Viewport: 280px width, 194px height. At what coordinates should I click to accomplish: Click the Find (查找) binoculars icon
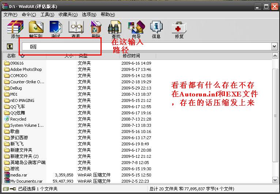pyautogui.click(x=114, y=27)
